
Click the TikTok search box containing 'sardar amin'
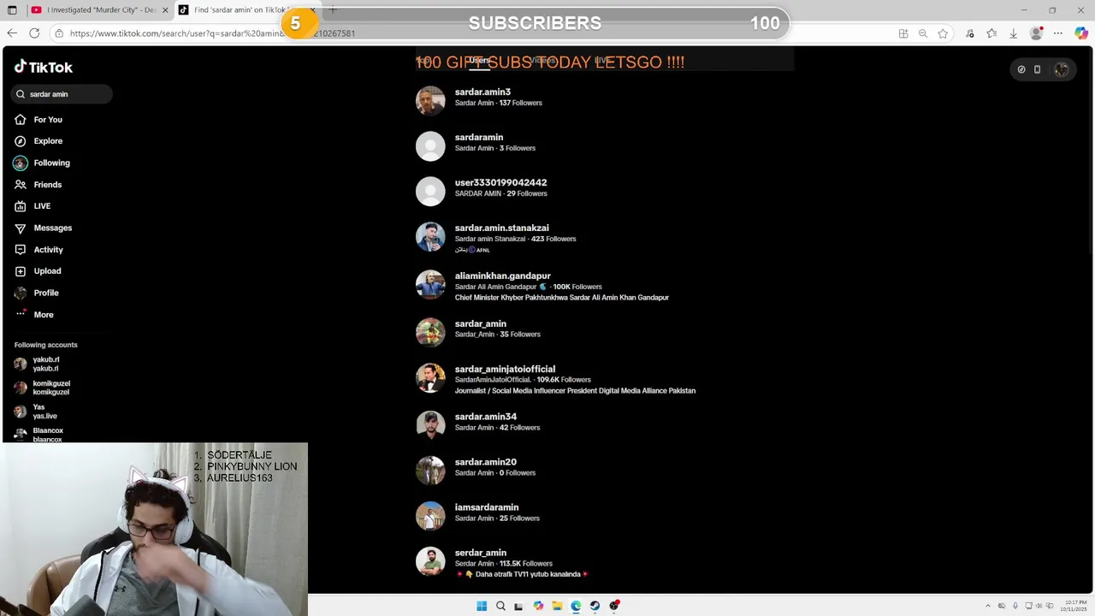62,94
